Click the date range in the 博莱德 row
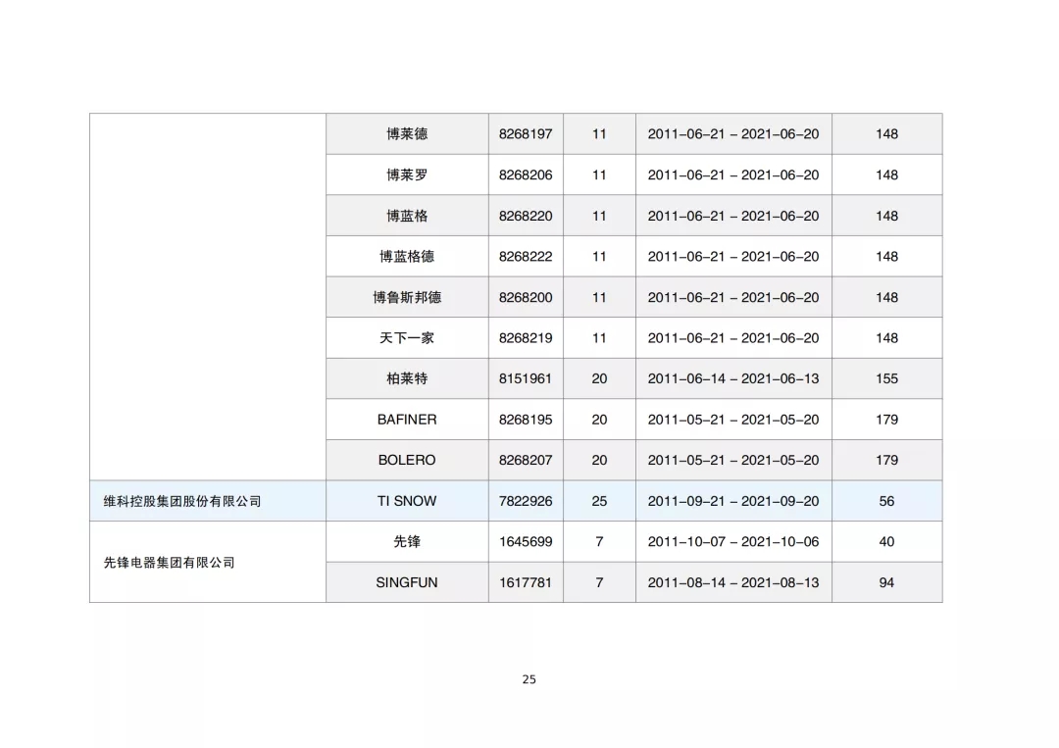This screenshot has width=1059, height=748. click(733, 134)
